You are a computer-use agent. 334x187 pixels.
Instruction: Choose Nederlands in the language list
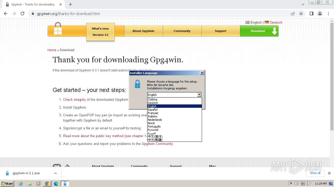pyautogui.click(x=175, y=120)
